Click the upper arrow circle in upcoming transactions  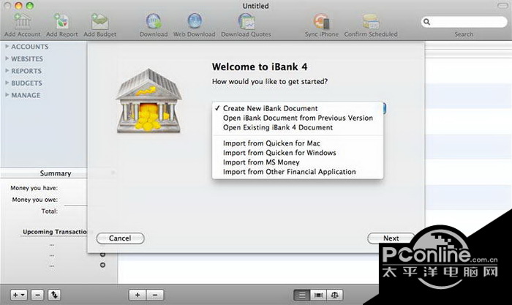coord(102,255)
